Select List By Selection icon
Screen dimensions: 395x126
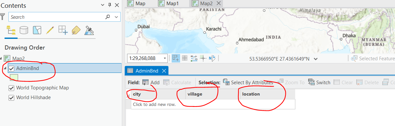point(37,30)
